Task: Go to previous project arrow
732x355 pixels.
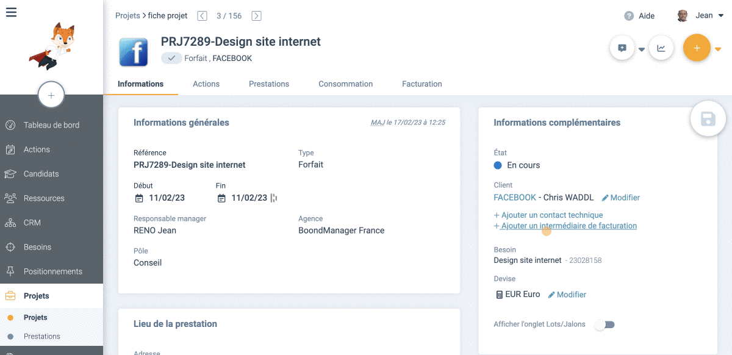Action: [203, 16]
